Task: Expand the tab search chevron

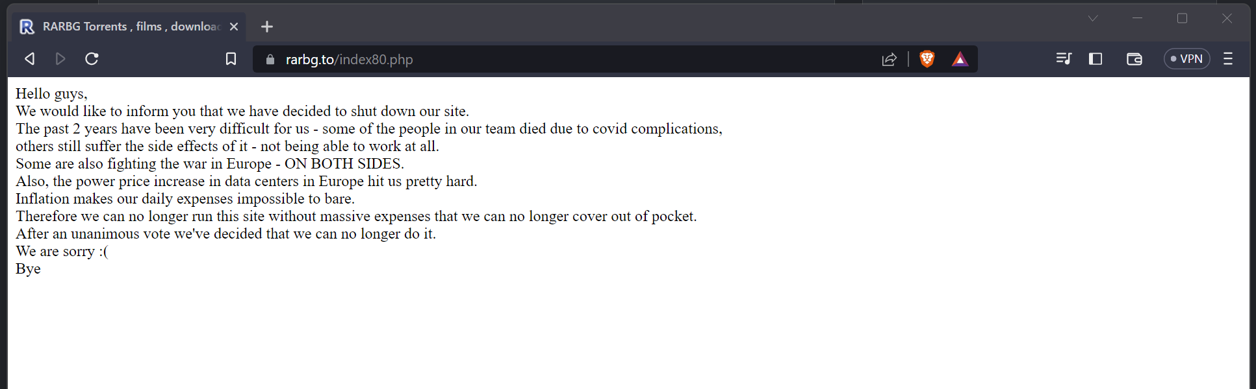Action: [x=1093, y=18]
